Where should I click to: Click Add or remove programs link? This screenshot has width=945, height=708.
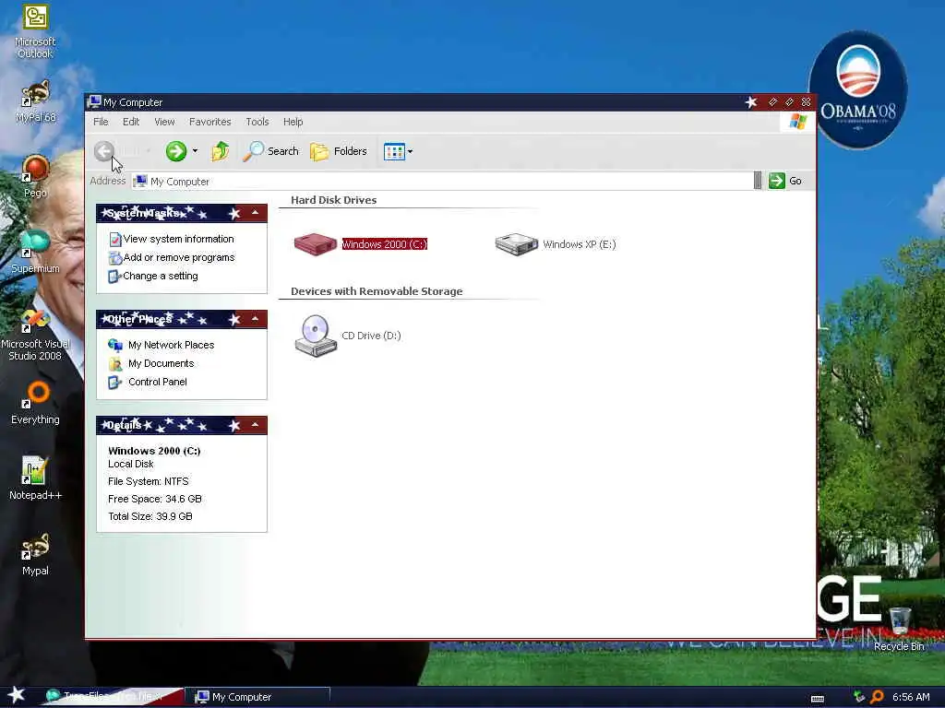coord(179,258)
